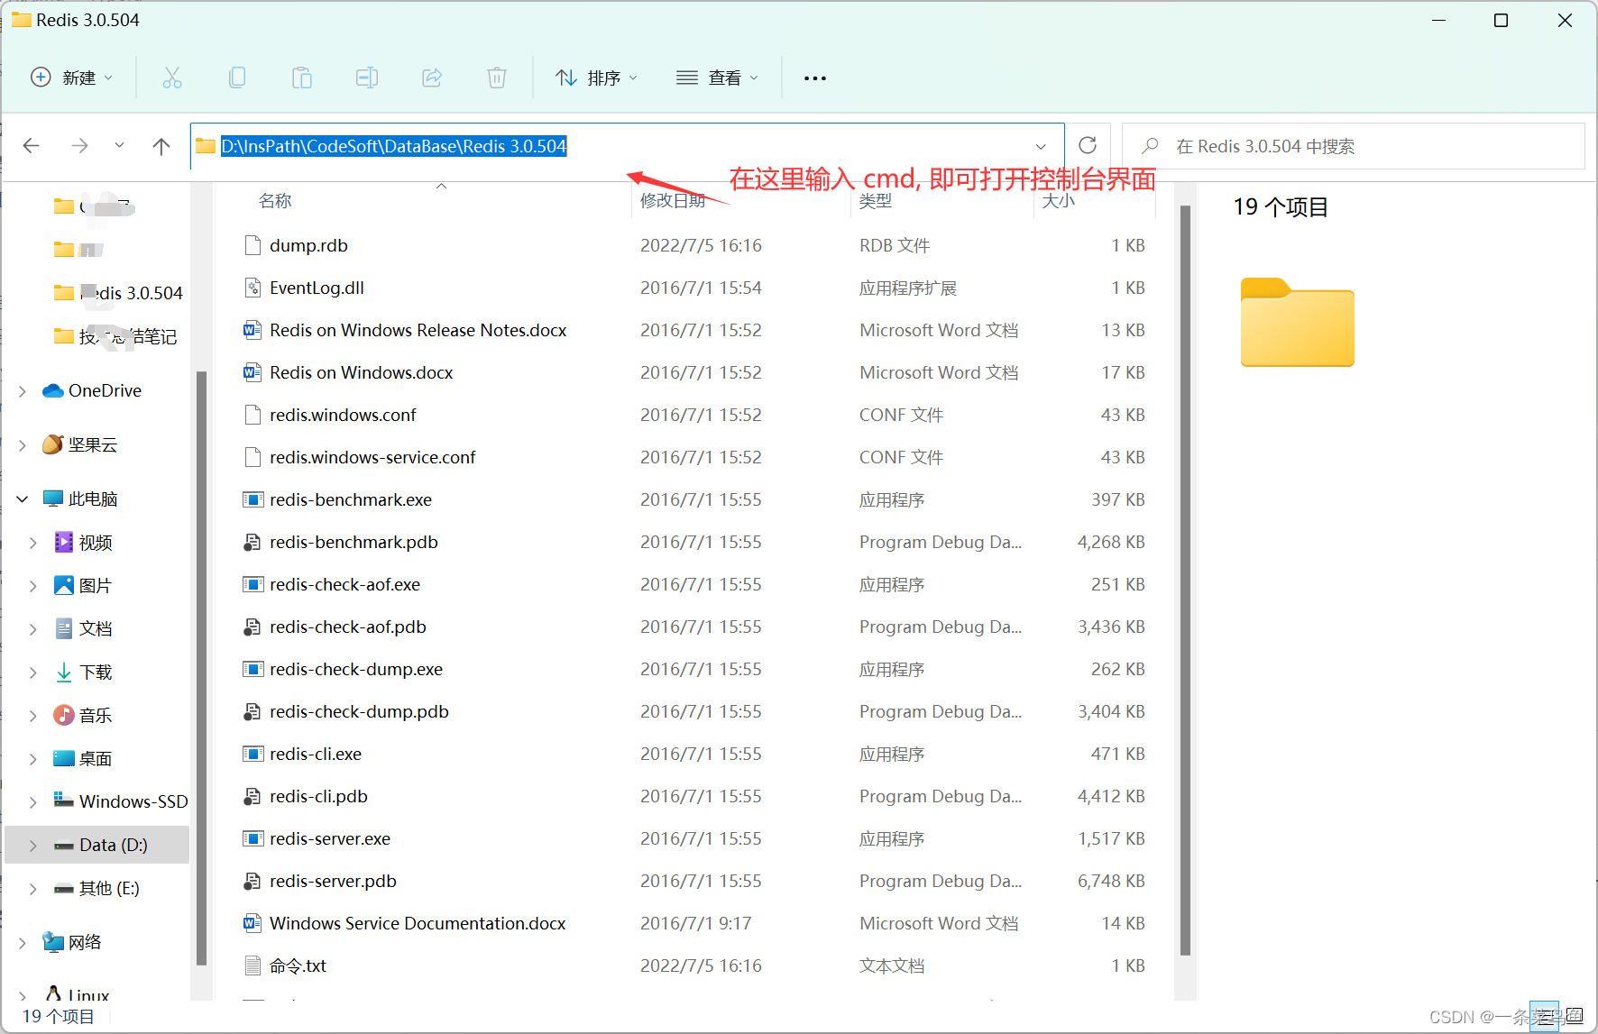Click exe icon of redis-server.exe

point(253,838)
